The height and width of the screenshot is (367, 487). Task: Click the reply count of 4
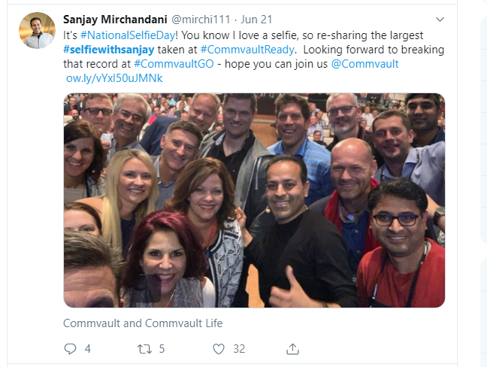click(88, 349)
